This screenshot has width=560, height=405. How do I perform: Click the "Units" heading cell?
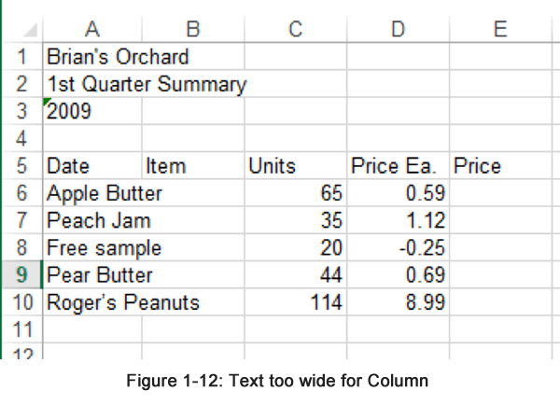[x=294, y=166]
